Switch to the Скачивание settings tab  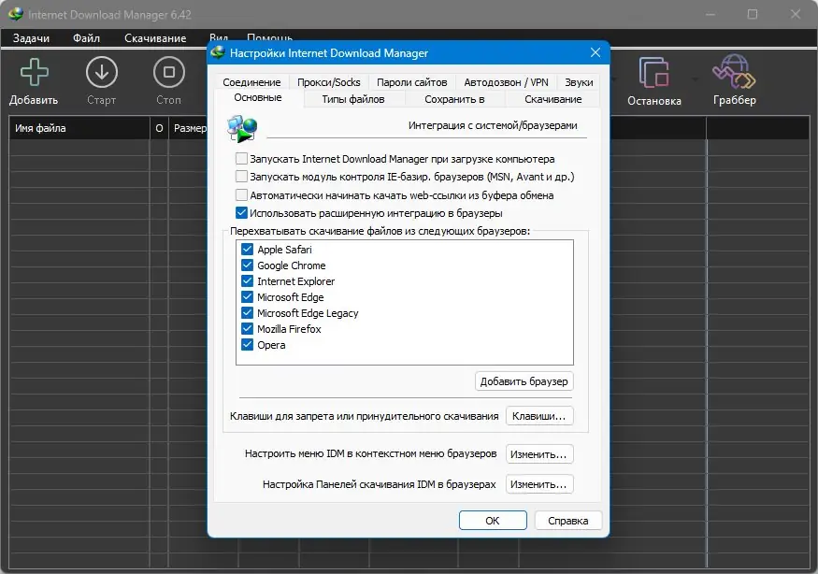click(x=553, y=99)
